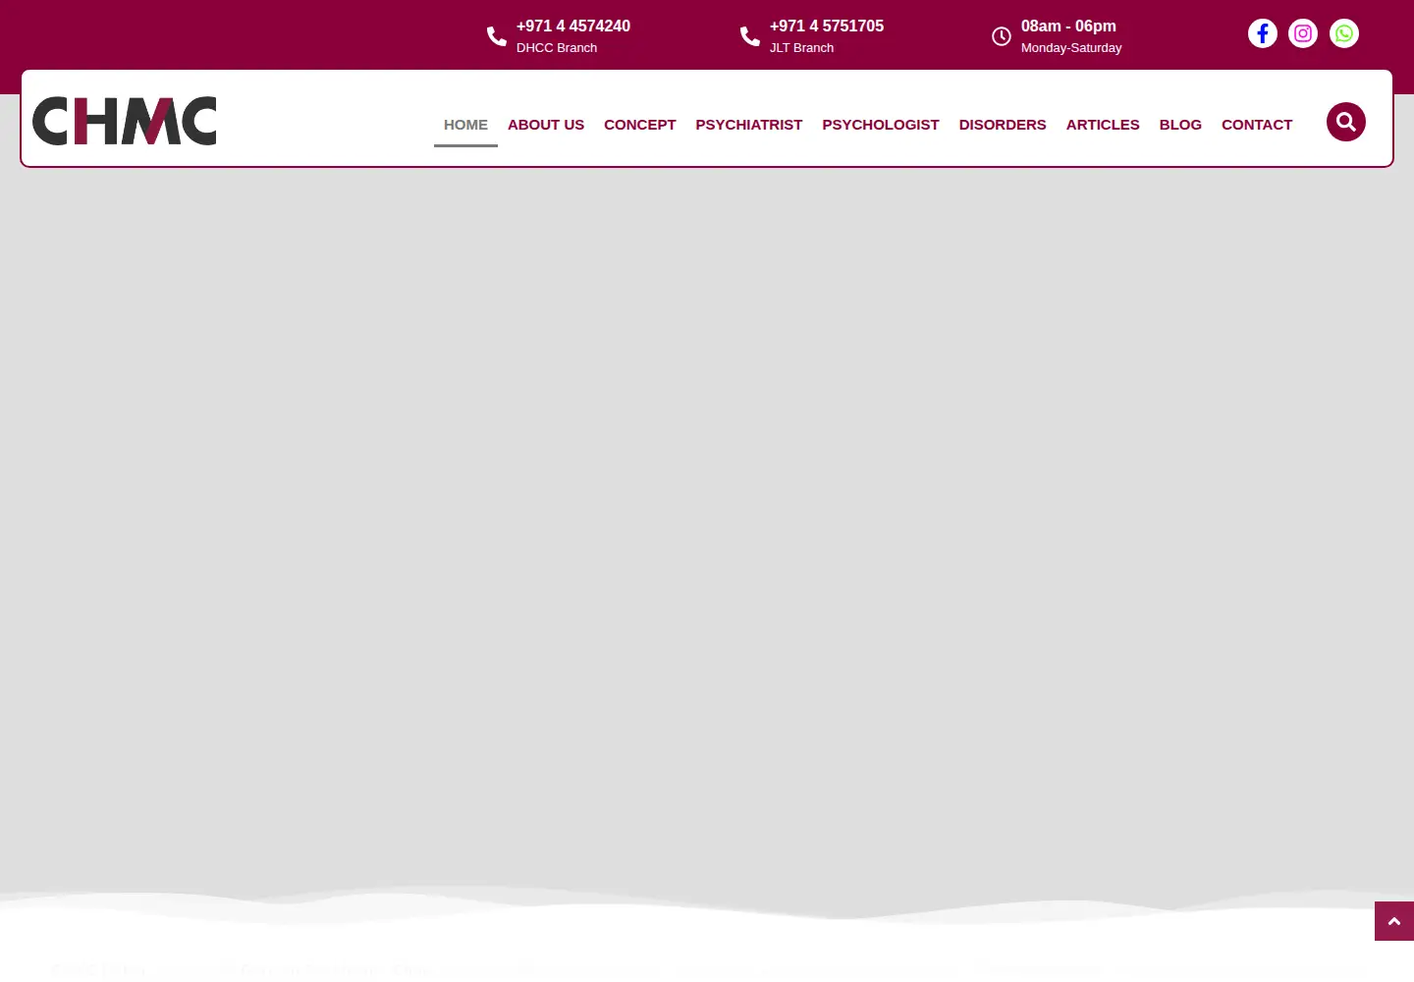The height and width of the screenshot is (982, 1414).
Task: Open the Facebook social icon
Action: point(1263,33)
